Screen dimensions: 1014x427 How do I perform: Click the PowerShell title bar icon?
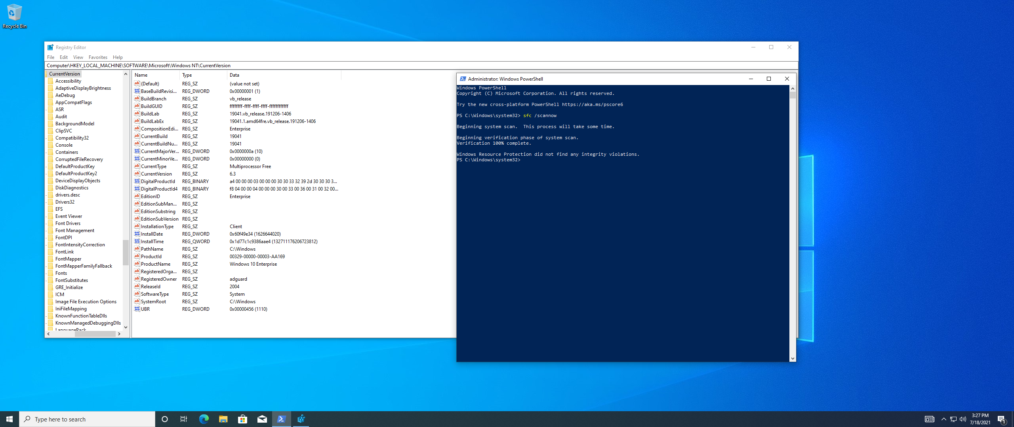(x=463, y=79)
